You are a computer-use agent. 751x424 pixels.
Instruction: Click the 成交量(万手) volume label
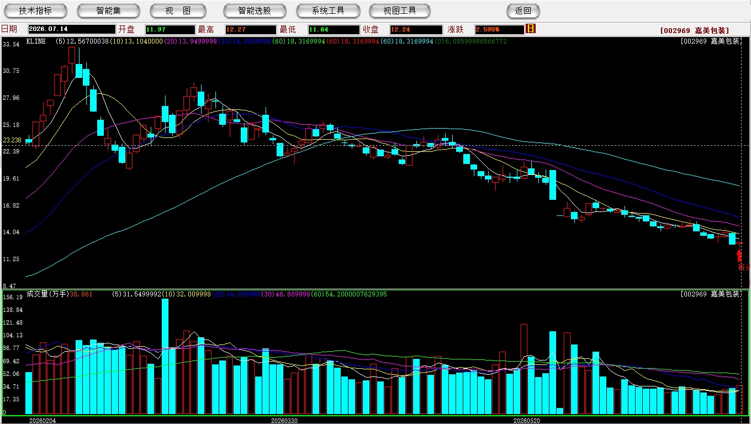(x=47, y=294)
